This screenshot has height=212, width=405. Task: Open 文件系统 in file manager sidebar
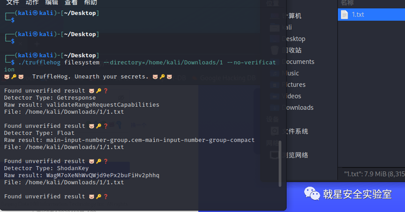click(295, 132)
